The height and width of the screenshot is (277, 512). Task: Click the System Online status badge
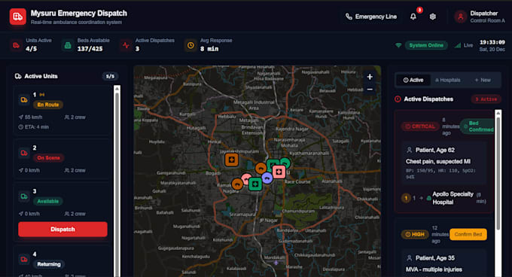coord(426,45)
